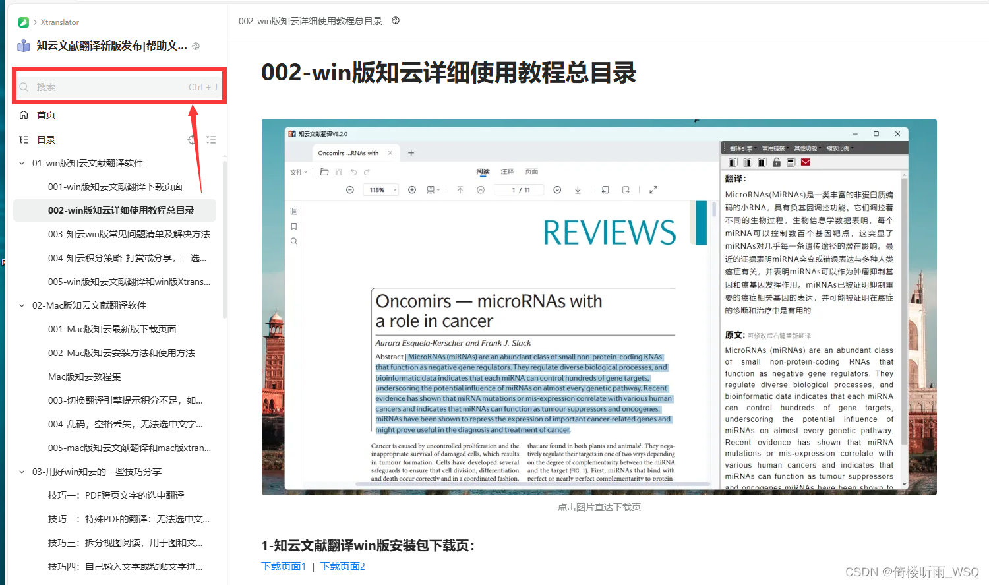Collapse the 03-用好win知云的一些技巧分享 section chevron
Screen dimensions: 989x585
(x=22, y=472)
